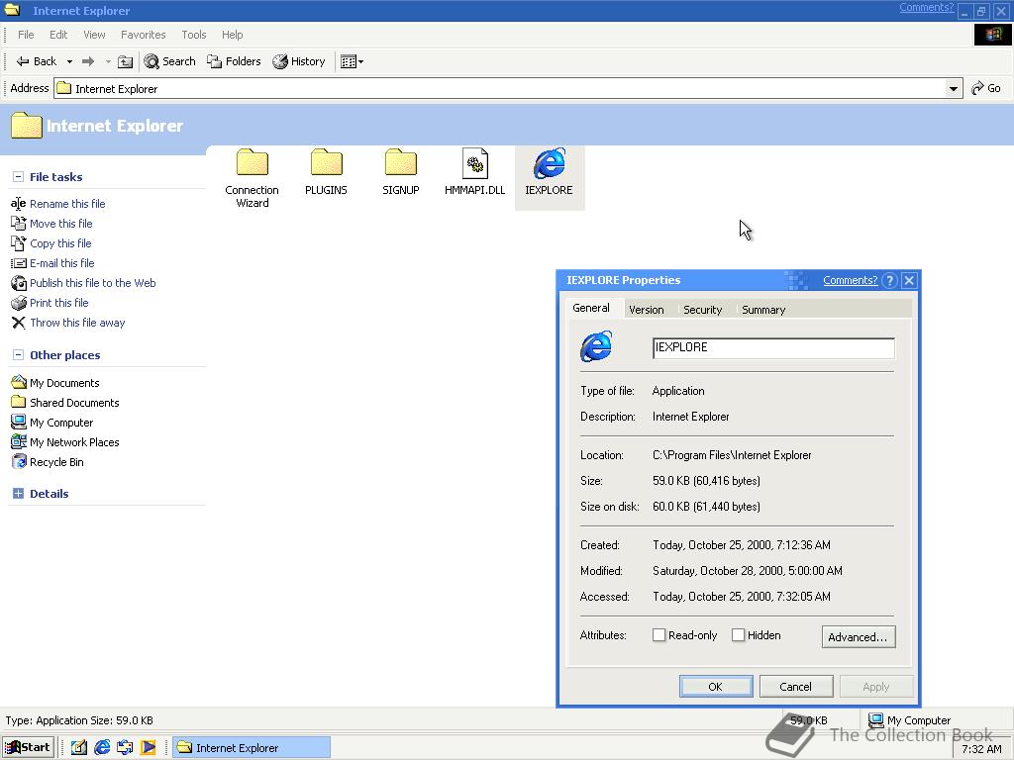
Task: Collapse the File tasks section
Action: click(18, 176)
